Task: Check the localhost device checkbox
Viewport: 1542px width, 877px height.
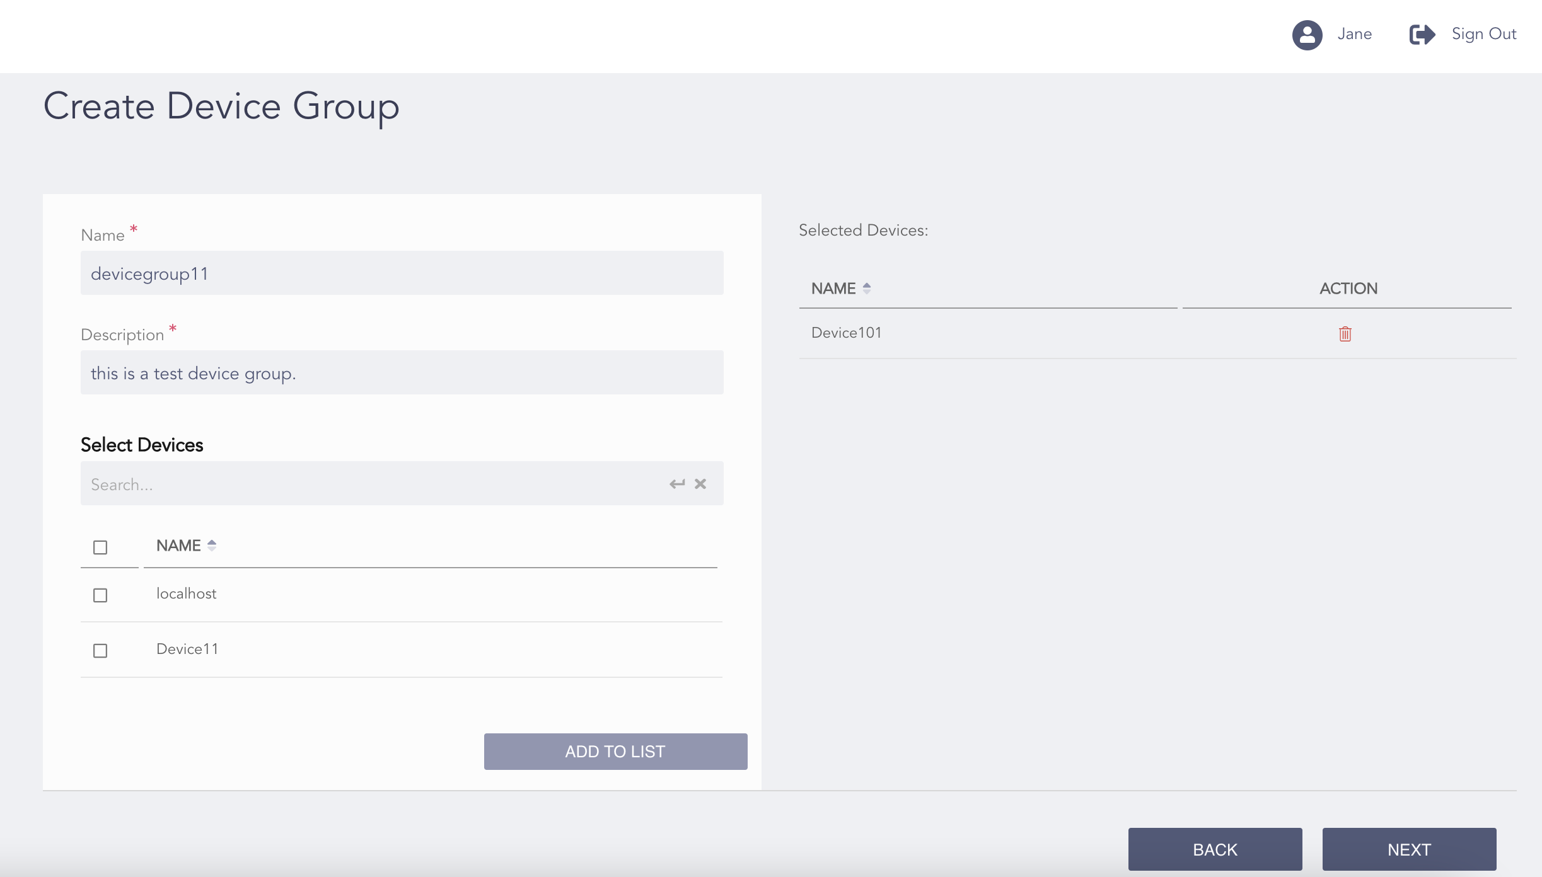Action: click(x=100, y=595)
